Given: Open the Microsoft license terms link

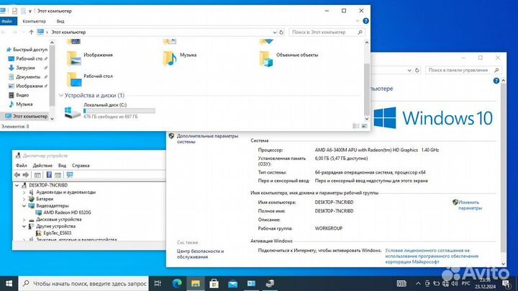Looking at the screenshot, I should [x=432, y=256].
